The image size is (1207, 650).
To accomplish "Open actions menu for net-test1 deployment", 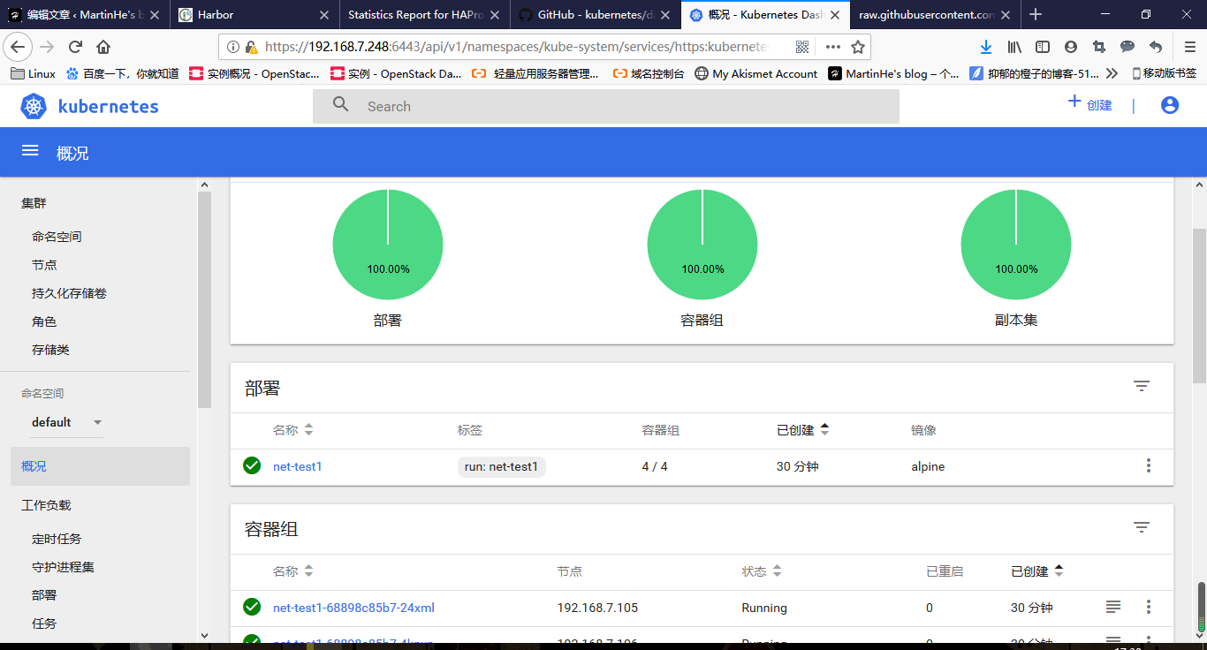I will point(1148,465).
